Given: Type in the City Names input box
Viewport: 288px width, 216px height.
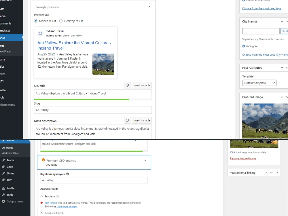Looking at the screenshot, I should (x=261, y=31).
